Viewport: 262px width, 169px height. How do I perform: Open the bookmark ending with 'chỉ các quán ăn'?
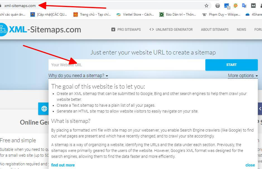[x=13, y=15]
